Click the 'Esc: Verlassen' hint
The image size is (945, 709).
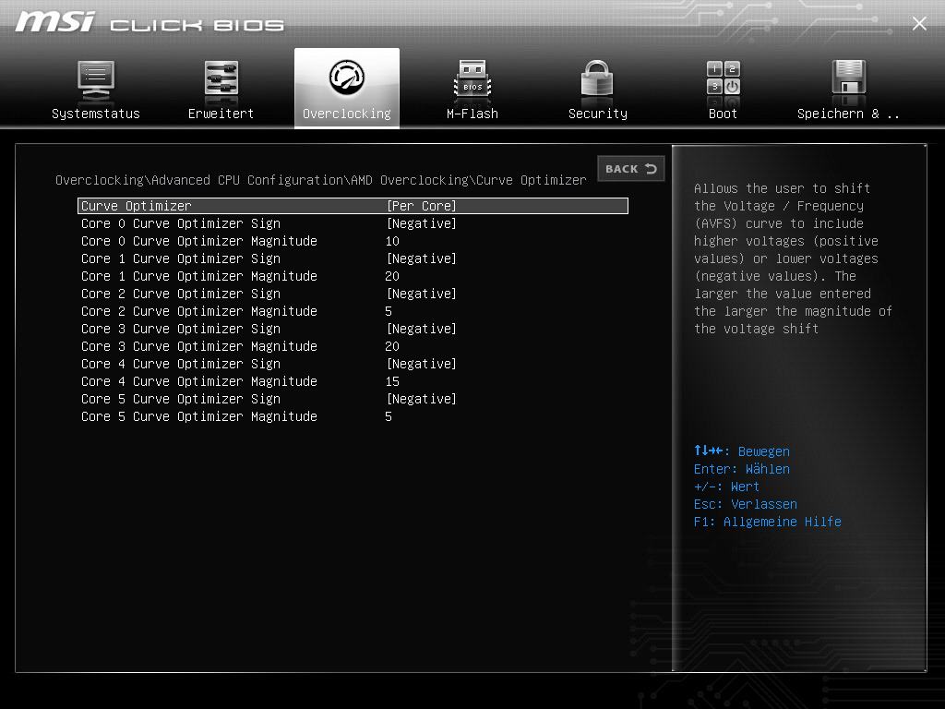pos(746,504)
